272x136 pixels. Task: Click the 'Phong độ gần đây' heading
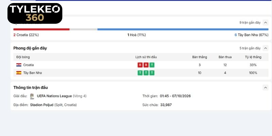point(30,48)
